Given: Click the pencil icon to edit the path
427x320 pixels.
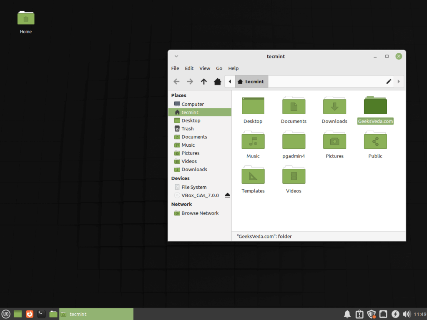Looking at the screenshot, I should click(x=389, y=81).
